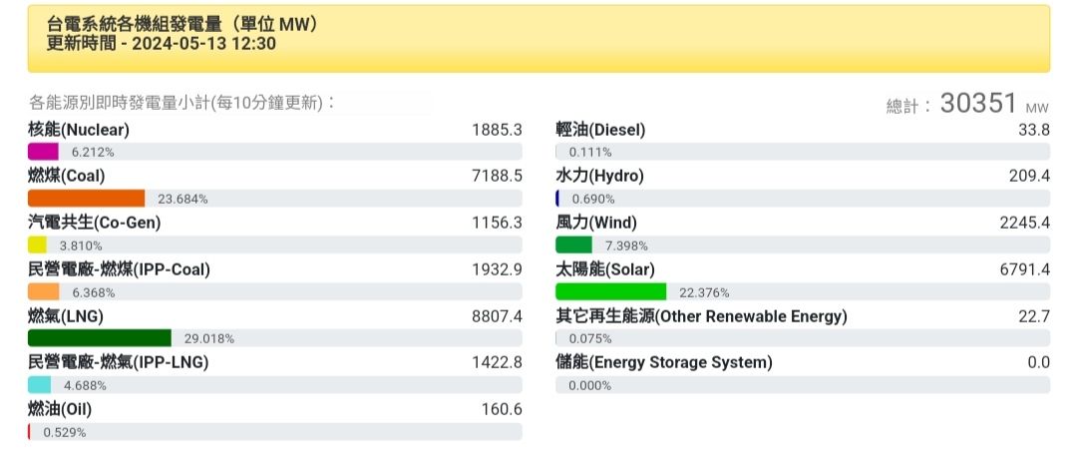Select the 輕油(Diesel) label
This screenshot has width=1077, height=470.
[x=600, y=130]
